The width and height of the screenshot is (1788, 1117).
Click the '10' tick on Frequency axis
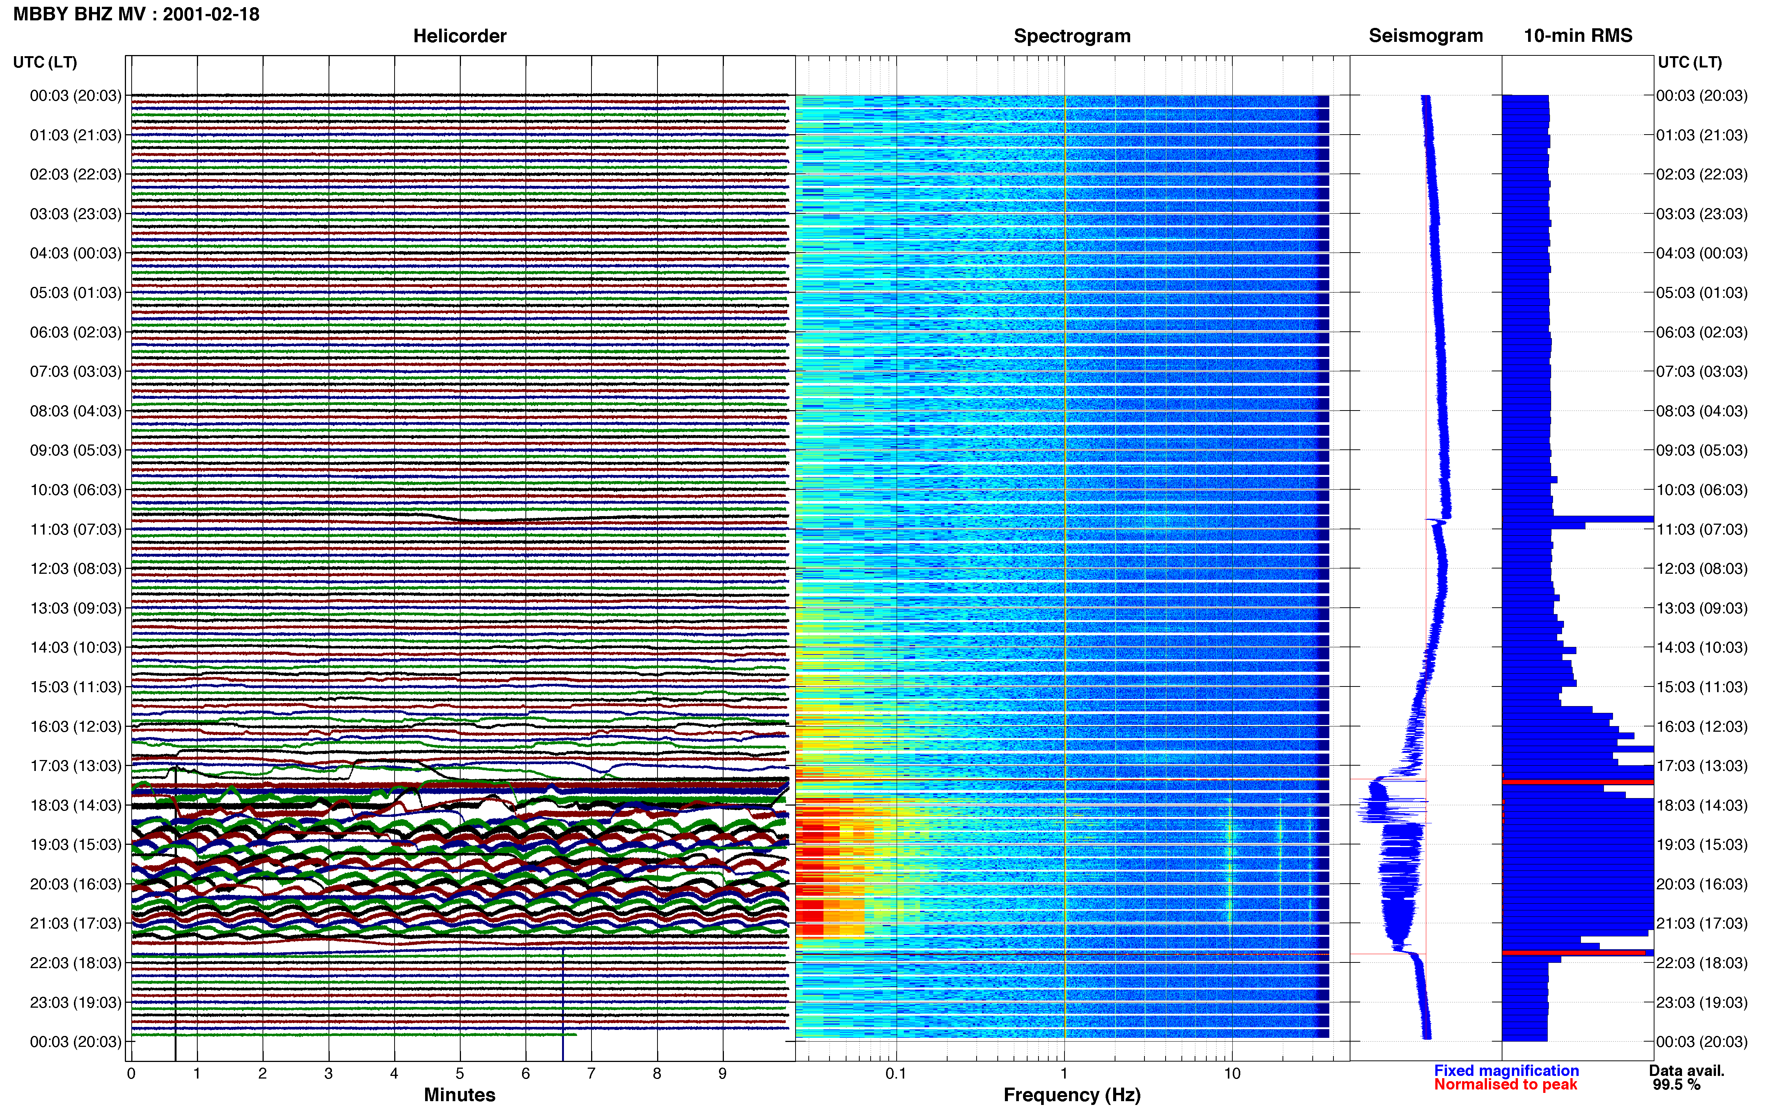pos(1232,1074)
